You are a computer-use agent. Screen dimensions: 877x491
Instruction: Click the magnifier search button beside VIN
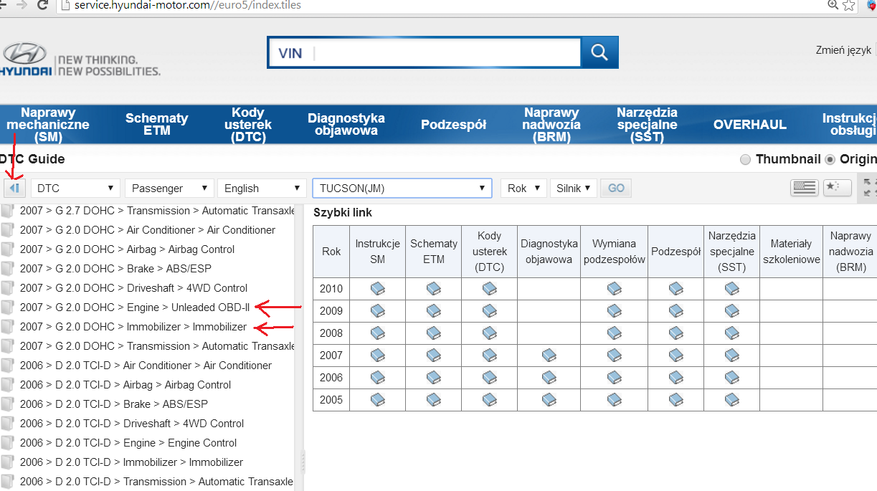599,52
